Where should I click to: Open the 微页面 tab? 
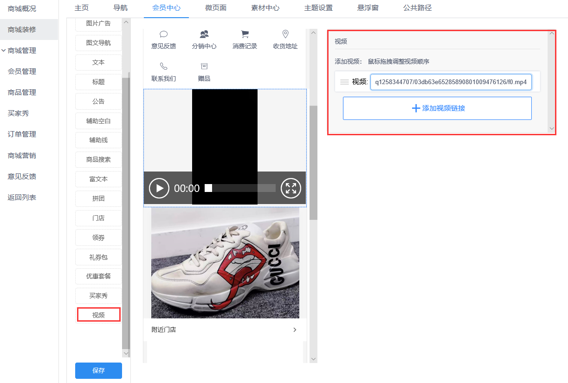click(x=216, y=8)
